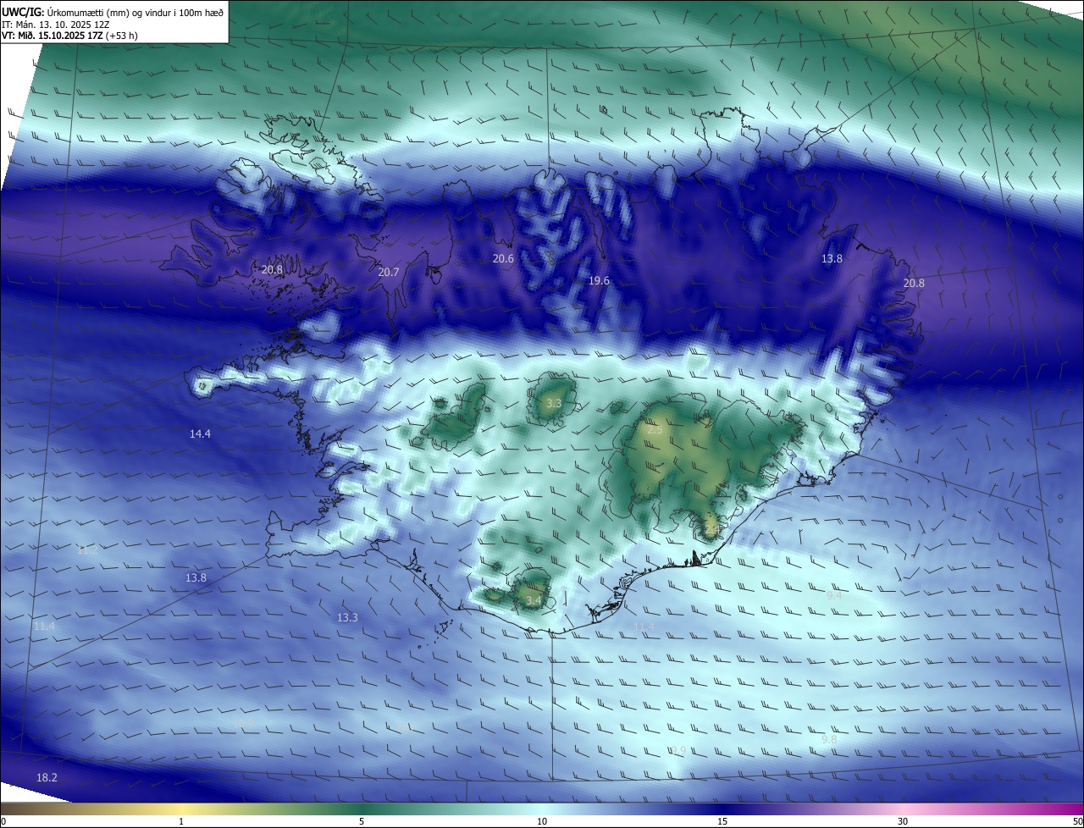Click the 2.5 value on Vatnajökull glacier
Image resolution: width=1084 pixels, height=828 pixels.
(655, 429)
